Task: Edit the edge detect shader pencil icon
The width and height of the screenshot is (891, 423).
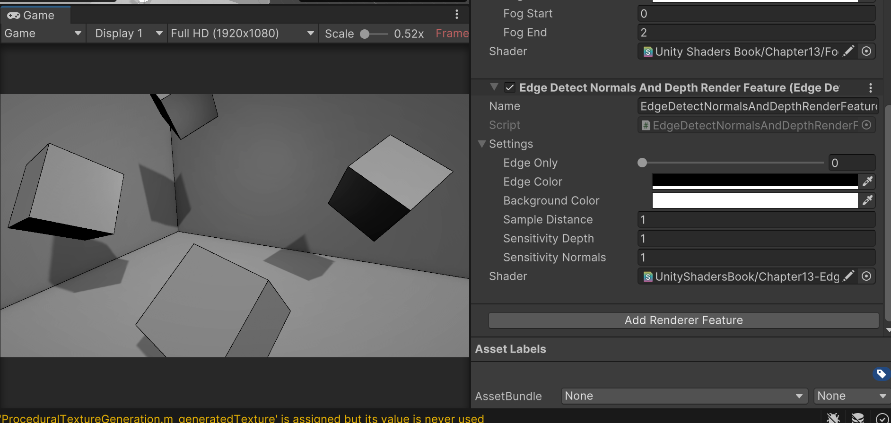Action: (849, 276)
